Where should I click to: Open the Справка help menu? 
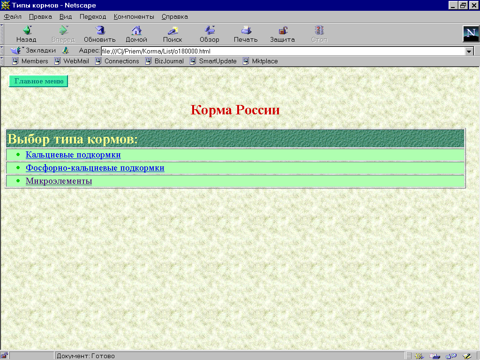coord(174,17)
